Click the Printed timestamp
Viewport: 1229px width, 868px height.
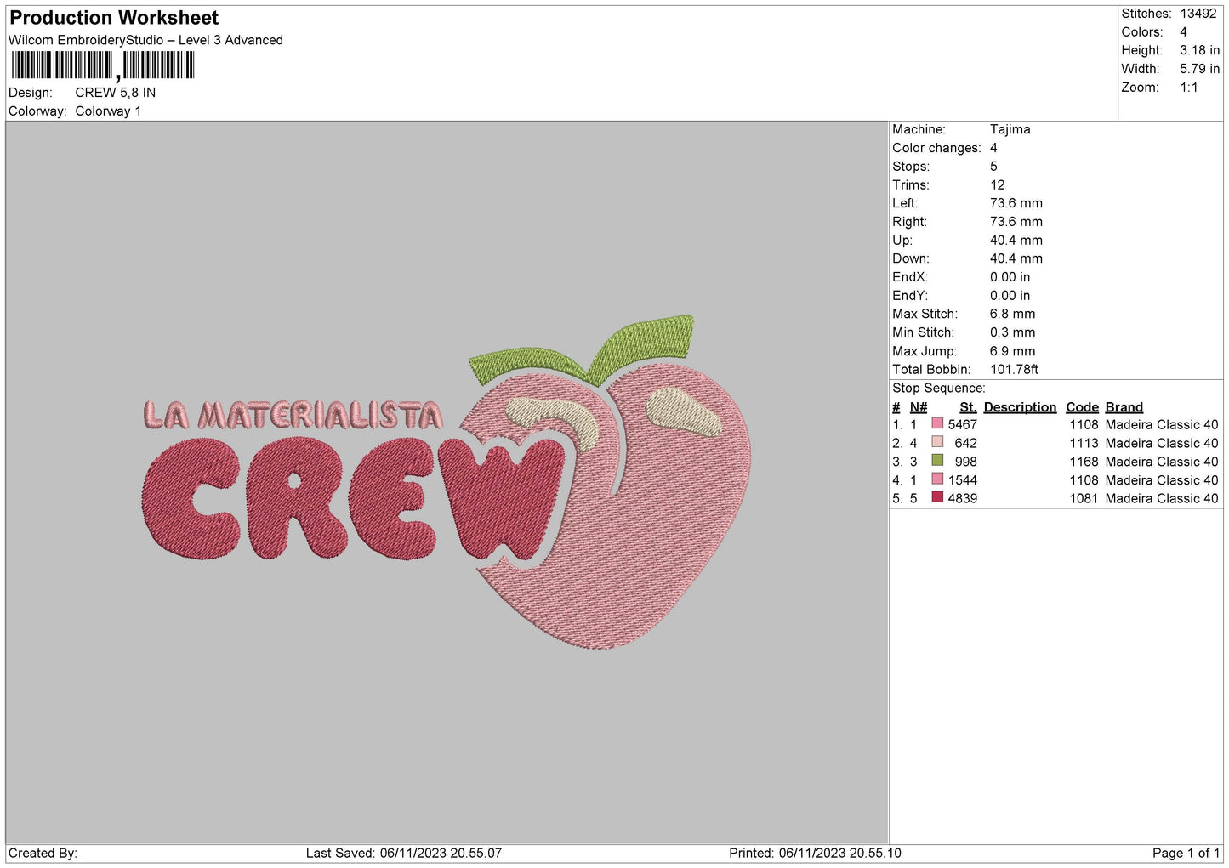[815, 854]
